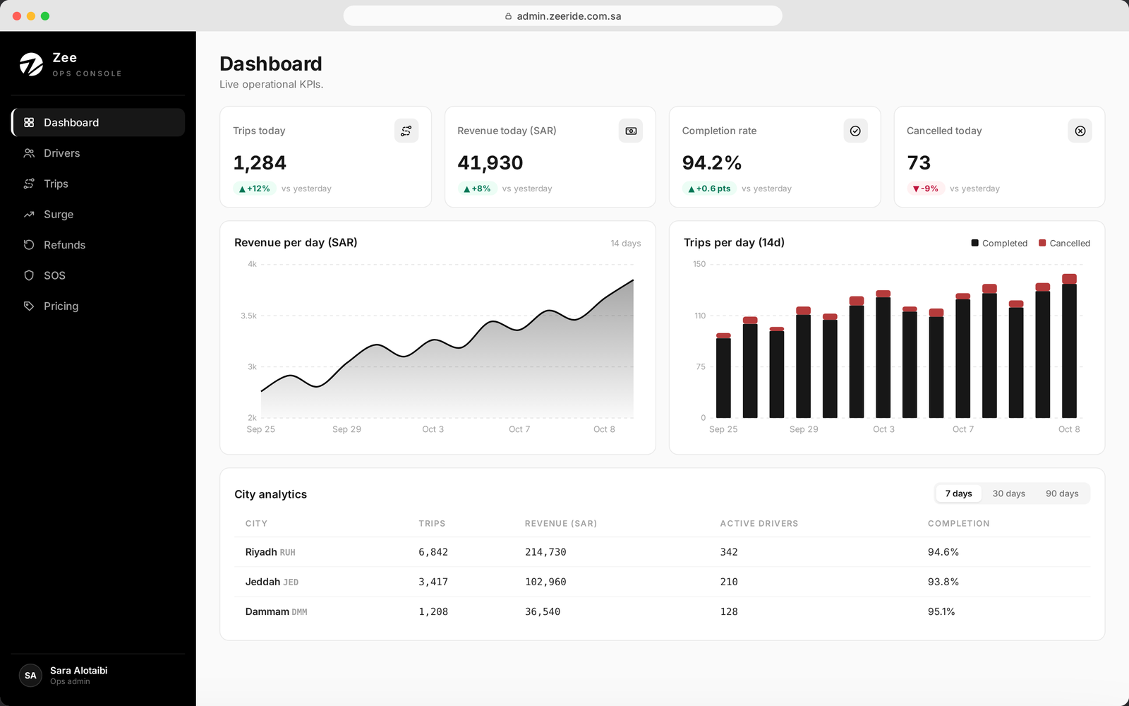Click the -9% trend badge
The image size is (1129, 706).
[x=926, y=189]
